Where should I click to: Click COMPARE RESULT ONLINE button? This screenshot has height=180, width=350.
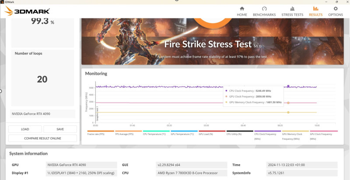click(x=42, y=138)
